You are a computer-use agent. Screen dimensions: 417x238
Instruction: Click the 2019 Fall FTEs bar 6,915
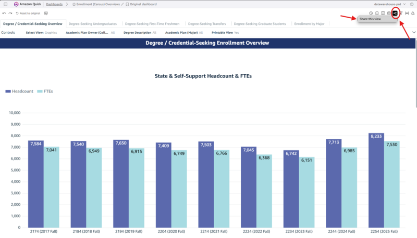coord(137,188)
